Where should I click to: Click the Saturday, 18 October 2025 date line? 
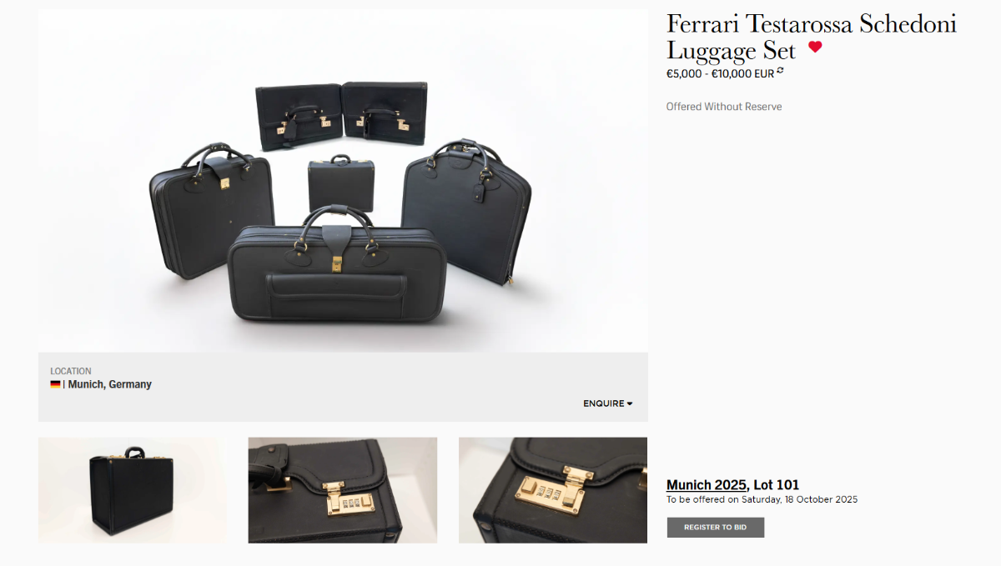pyautogui.click(x=762, y=500)
